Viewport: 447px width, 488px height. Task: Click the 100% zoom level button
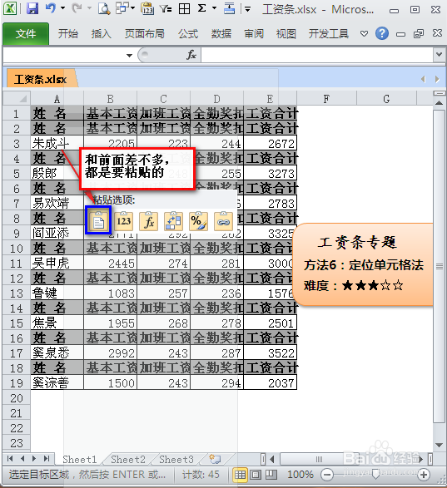pos(300,475)
